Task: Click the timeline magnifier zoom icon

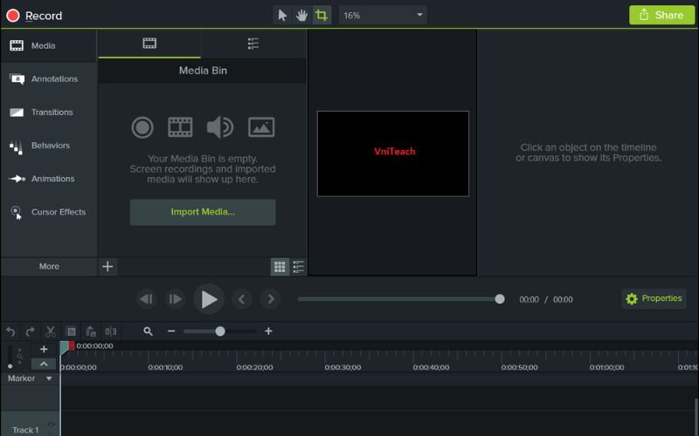Action: (x=148, y=331)
